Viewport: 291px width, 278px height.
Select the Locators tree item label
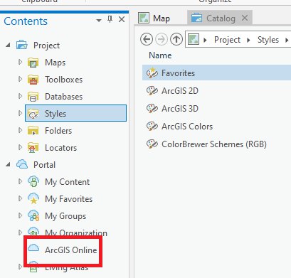tap(61, 148)
